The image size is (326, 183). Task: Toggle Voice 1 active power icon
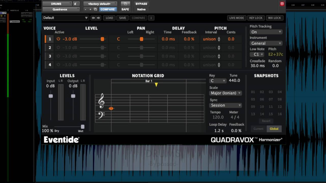58,39
